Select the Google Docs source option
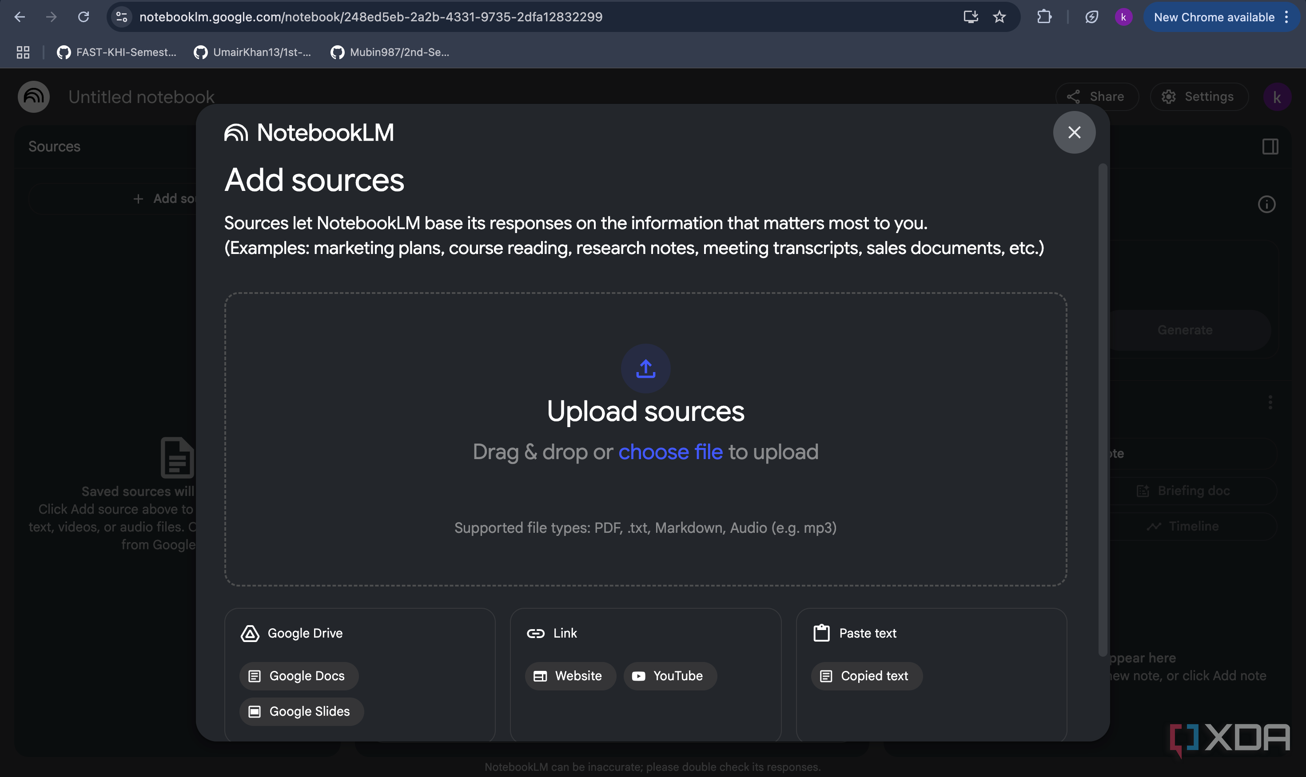This screenshot has height=777, width=1306. click(x=299, y=676)
